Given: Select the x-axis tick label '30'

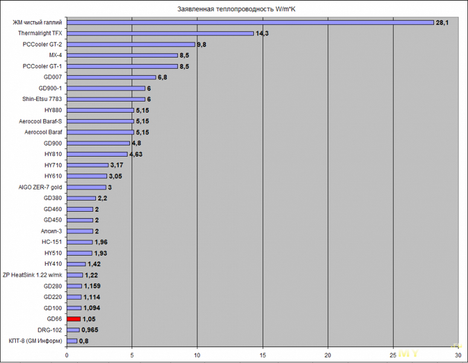Looking at the screenshot, I should [458, 355].
